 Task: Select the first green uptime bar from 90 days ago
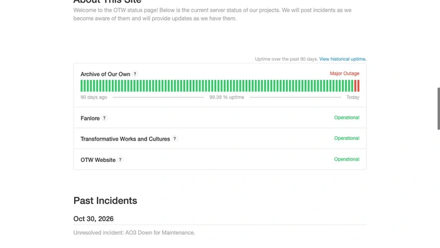[81, 86]
